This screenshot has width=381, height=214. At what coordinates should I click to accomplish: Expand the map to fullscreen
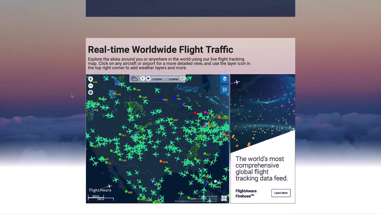[224, 198]
